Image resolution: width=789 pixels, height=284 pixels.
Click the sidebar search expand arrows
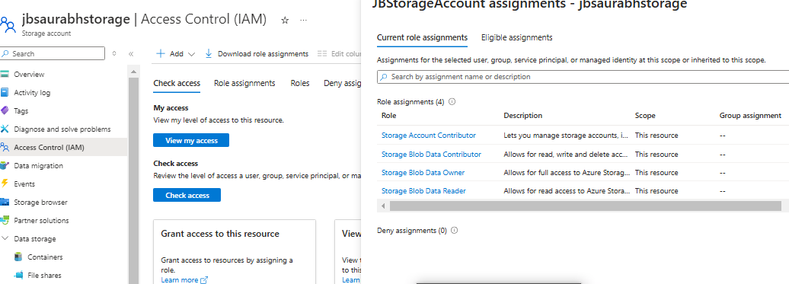click(114, 53)
